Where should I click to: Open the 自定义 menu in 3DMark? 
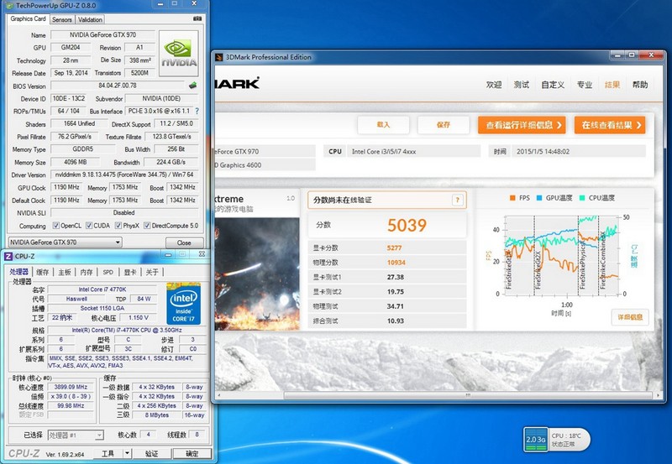[x=553, y=85]
